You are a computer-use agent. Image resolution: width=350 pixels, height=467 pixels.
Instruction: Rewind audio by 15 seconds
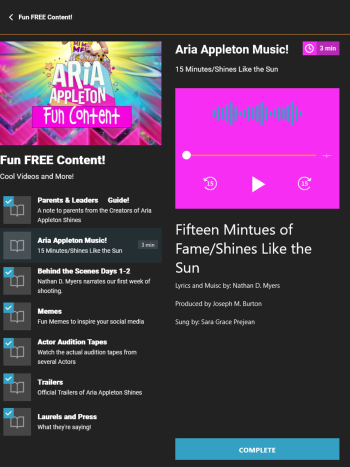210,183
